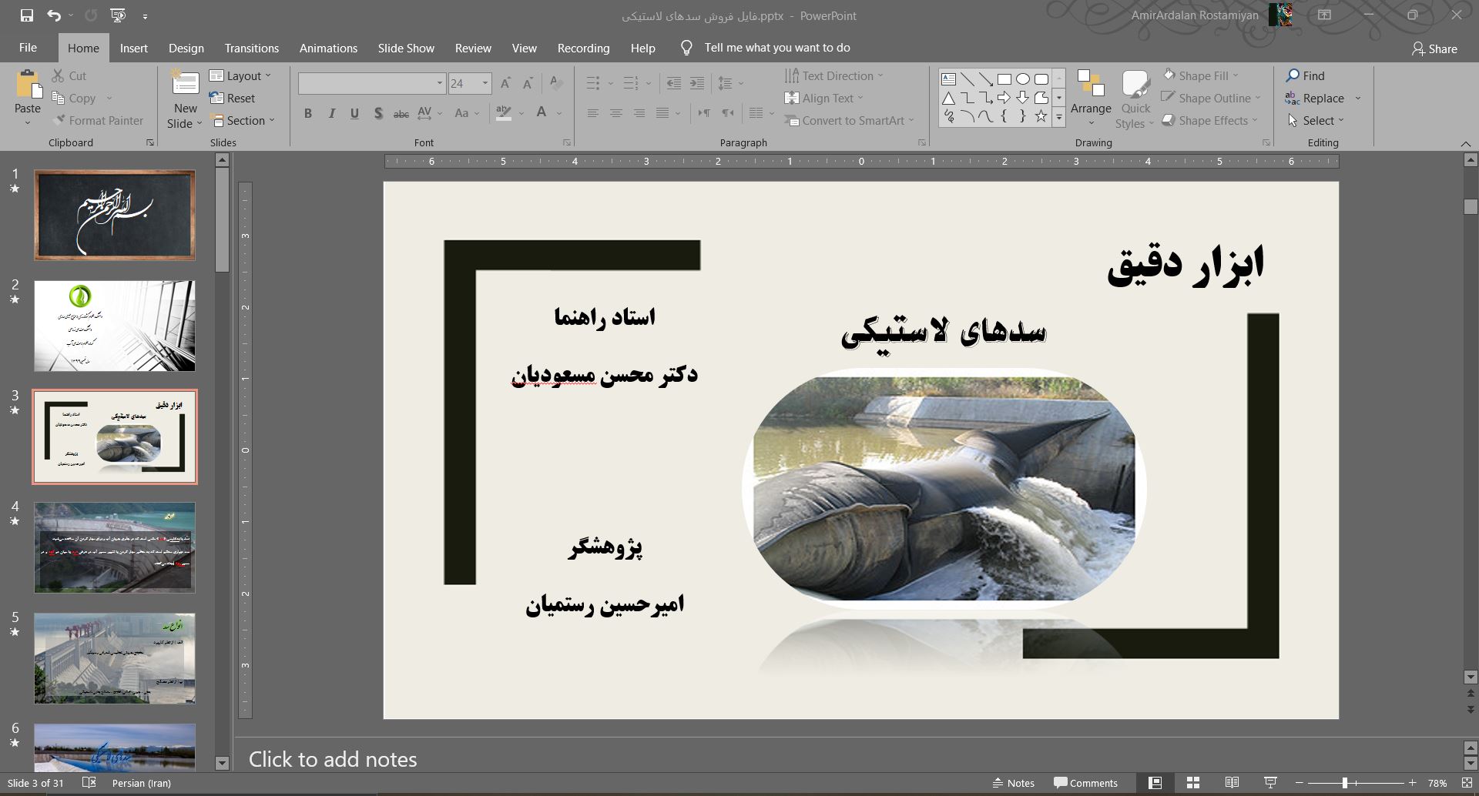Expand the Layout dropdown
The height and width of the screenshot is (796, 1479).
point(240,75)
